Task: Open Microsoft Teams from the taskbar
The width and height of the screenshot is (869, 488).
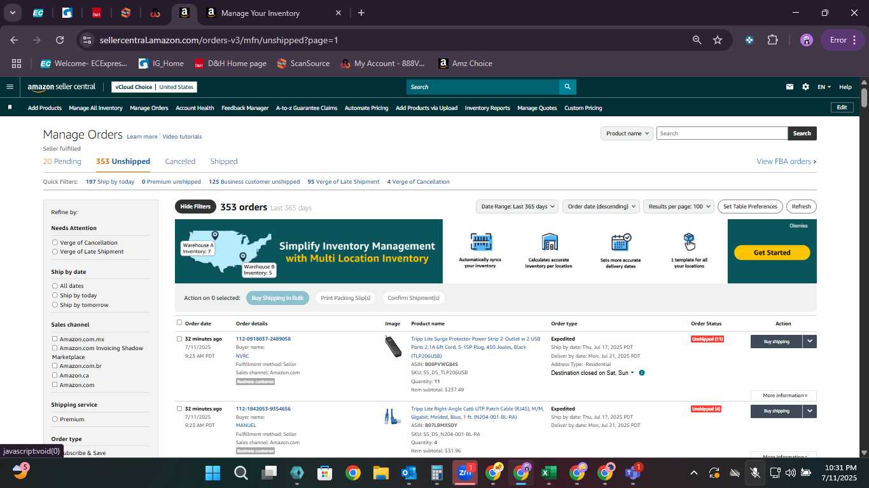Action: click(632, 473)
